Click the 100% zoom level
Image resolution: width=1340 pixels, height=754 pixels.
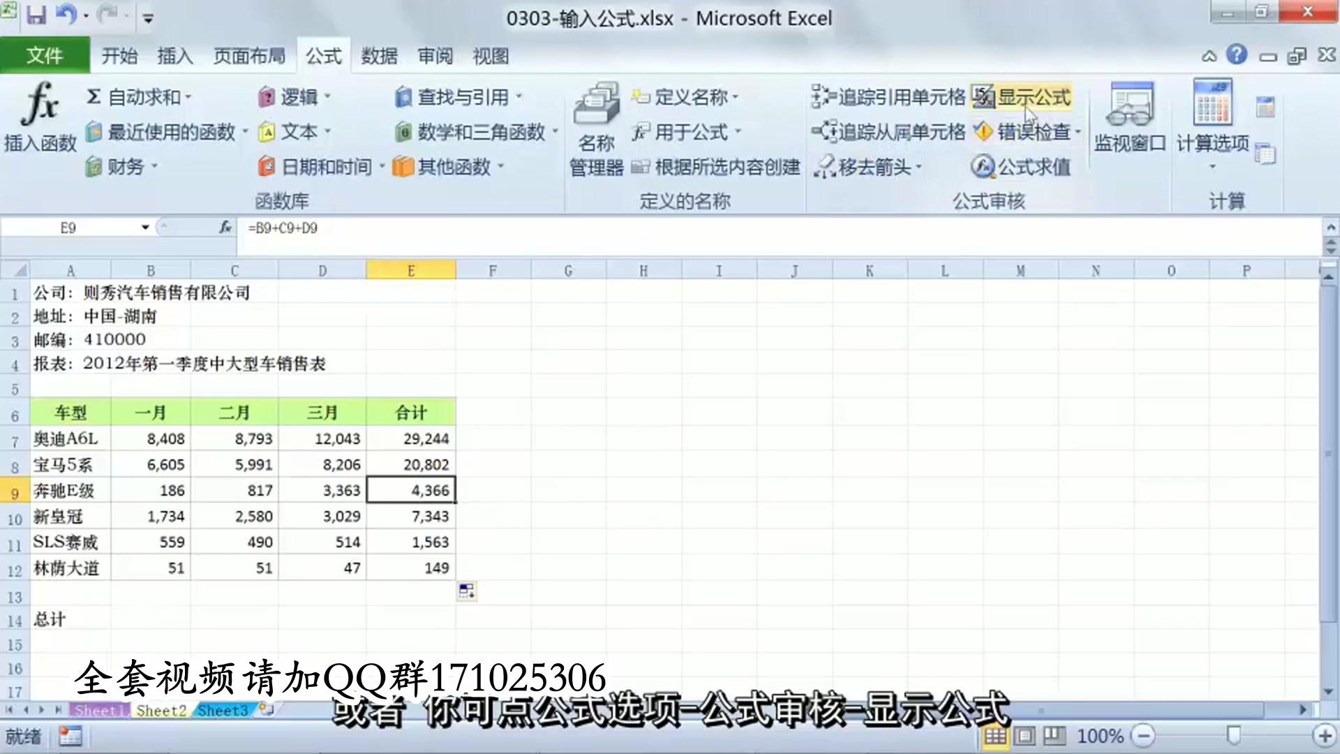(1100, 737)
